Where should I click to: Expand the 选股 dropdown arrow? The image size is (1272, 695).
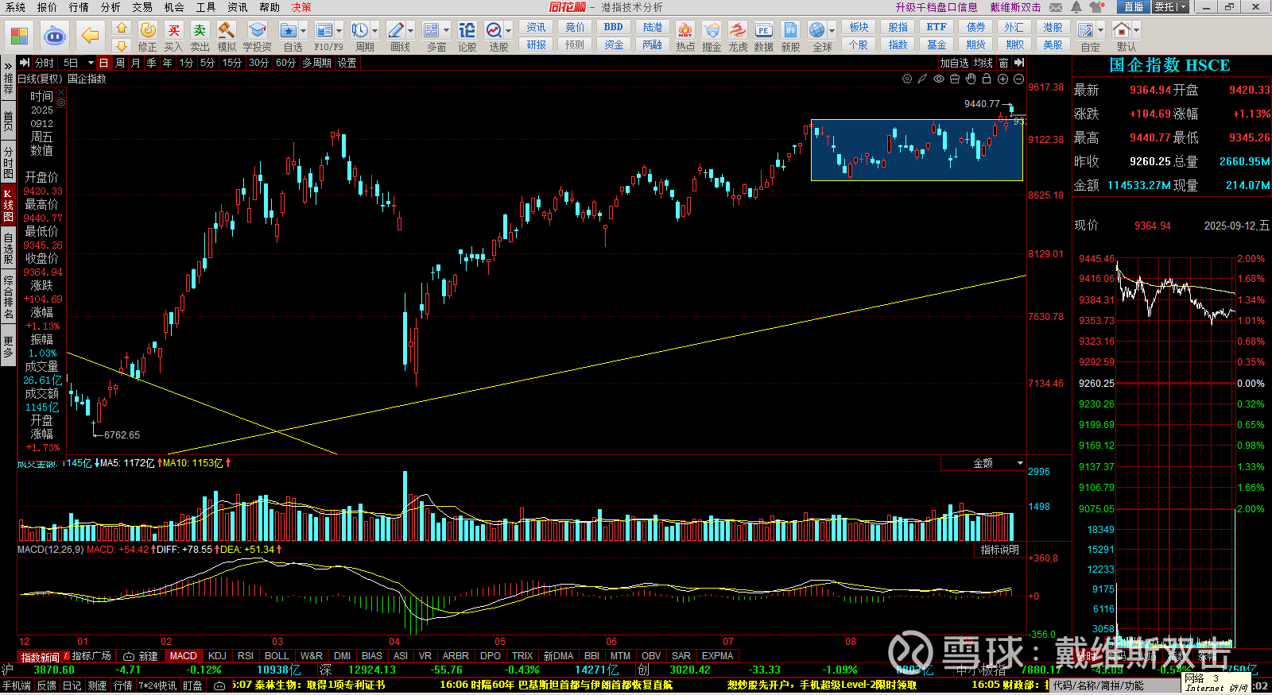pos(509,31)
